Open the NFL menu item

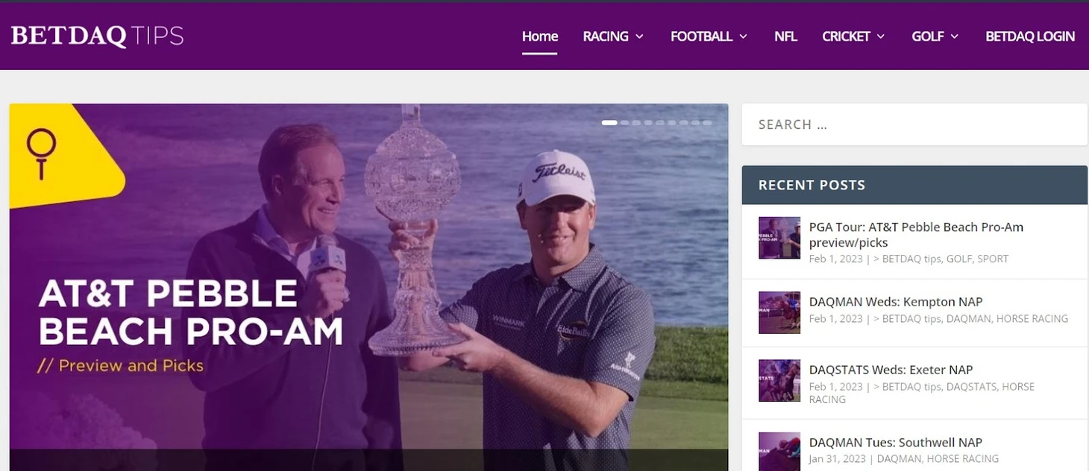[x=785, y=37]
